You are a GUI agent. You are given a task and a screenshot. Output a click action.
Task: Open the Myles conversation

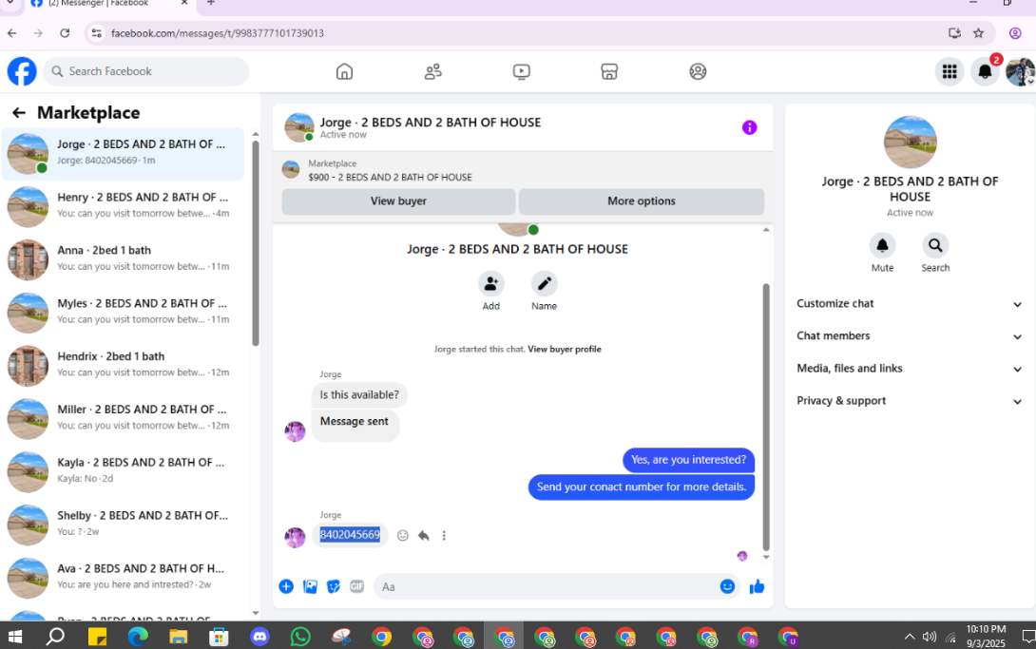tap(123, 313)
